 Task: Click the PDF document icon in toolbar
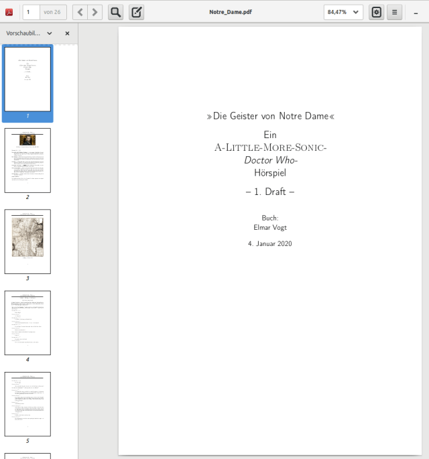coord(9,12)
